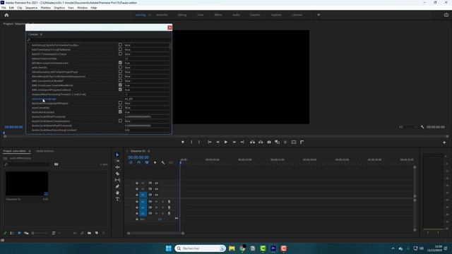Switch to Media Browser tab
Screen dimensions: 452x254
click(x=45, y=151)
